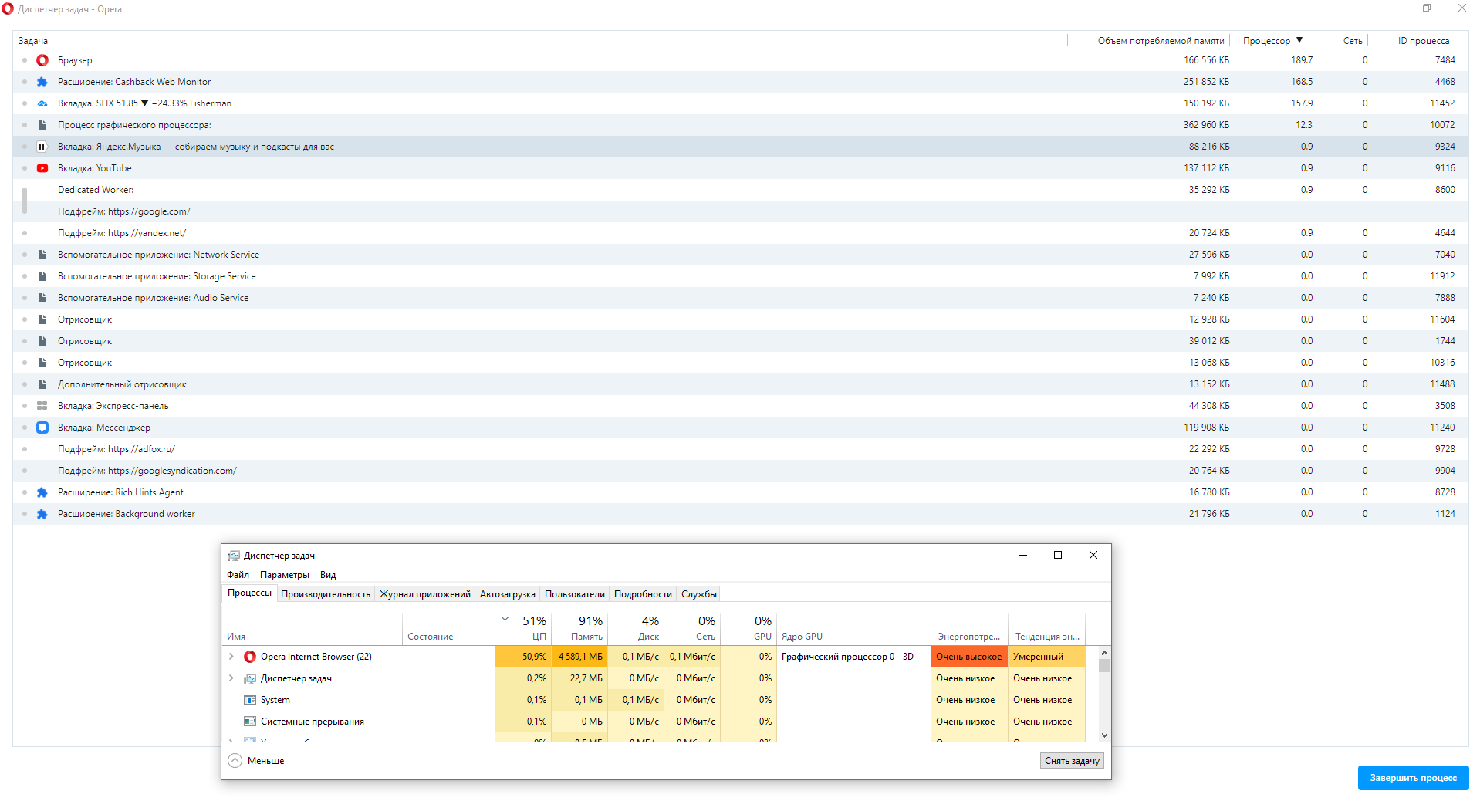The width and height of the screenshot is (1480, 801).
Task: Click the document icon of Процесс графического процессора
Action: click(x=42, y=125)
